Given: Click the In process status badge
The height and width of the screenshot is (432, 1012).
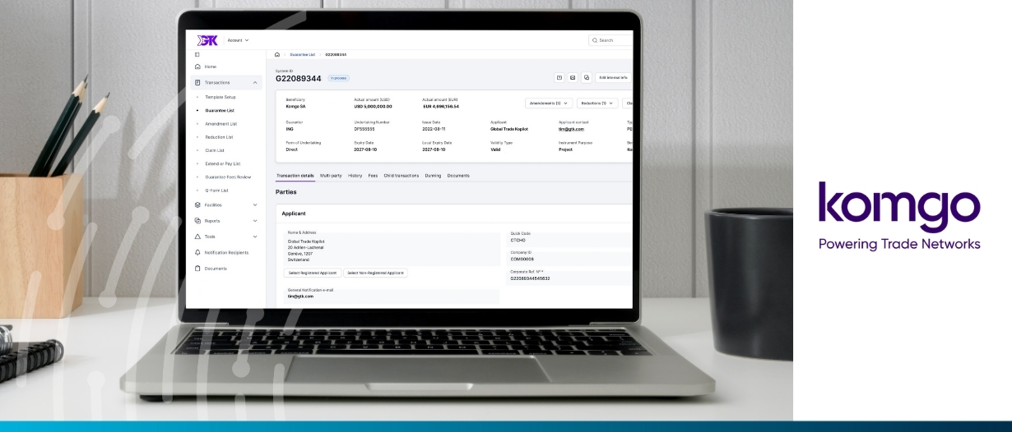Looking at the screenshot, I should point(338,78).
